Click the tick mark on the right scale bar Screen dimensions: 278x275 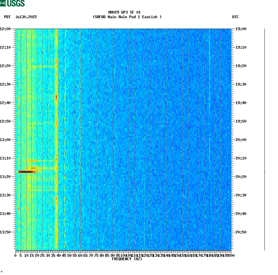point(264,172)
